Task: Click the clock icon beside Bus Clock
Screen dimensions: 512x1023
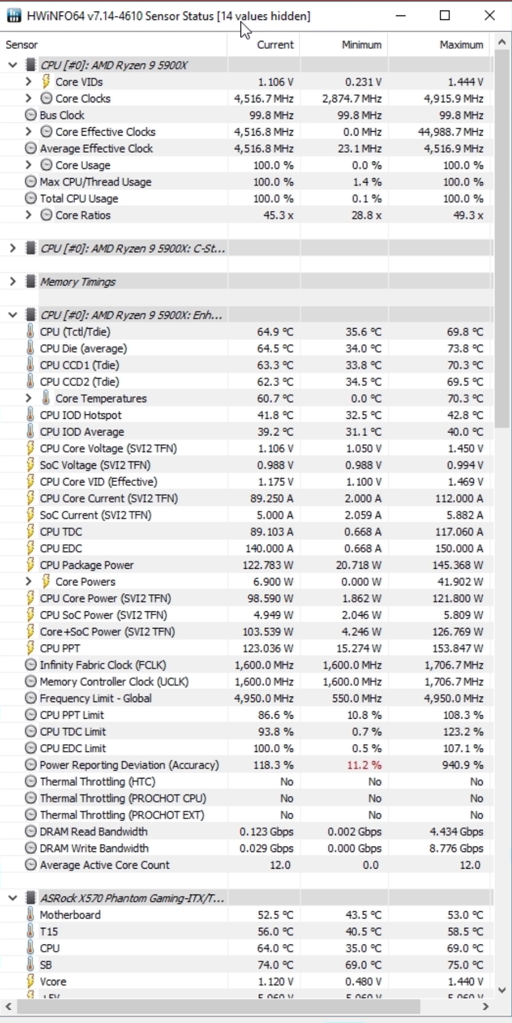Action: click(30, 115)
